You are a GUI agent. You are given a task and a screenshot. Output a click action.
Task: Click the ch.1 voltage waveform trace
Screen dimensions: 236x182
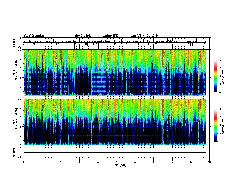pyautogui.click(x=115, y=42)
